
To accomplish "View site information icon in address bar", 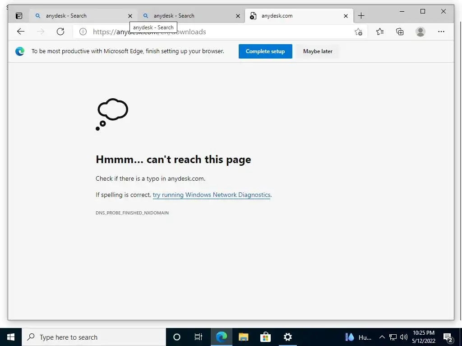I will [83, 32].
